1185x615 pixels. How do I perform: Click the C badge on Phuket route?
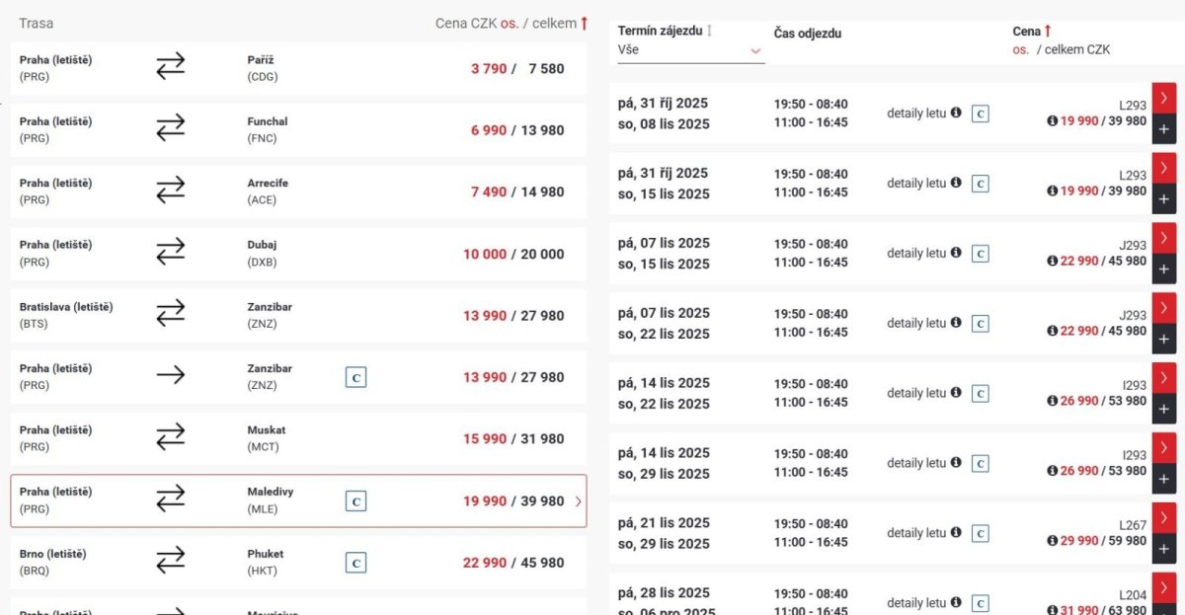pos(356,563)
